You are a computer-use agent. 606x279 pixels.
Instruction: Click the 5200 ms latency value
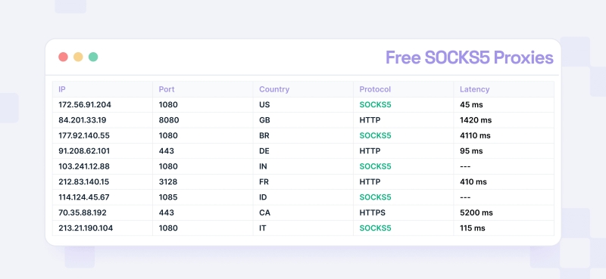476,212
